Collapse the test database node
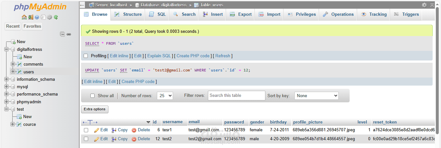 pos(6,109)
